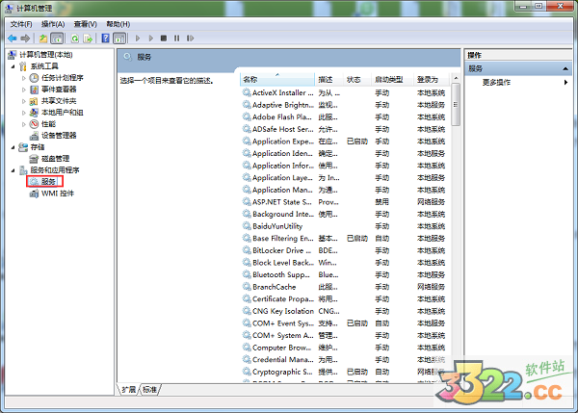The image size is (578, 413).
Task: Collapse the 系统工具 tree branch
Action: [13, 66]
